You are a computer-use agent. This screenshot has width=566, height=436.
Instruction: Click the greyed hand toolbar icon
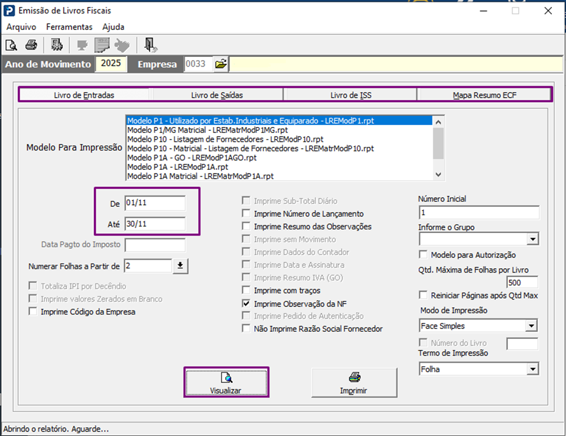pyautogui.click(x=121, y=45)
